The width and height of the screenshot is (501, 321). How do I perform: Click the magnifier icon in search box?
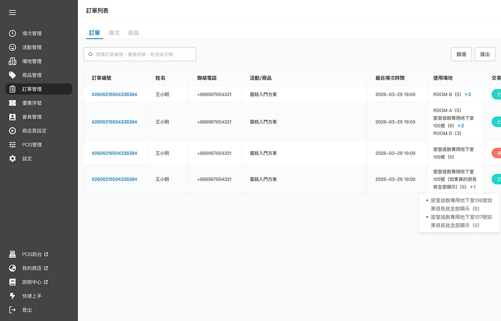pyautogui.click(x=90, y=54)
